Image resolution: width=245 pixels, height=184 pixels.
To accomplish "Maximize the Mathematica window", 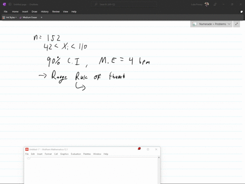I will (148, 149).
